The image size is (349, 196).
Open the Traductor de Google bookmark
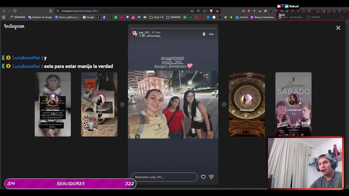(40, 17)
